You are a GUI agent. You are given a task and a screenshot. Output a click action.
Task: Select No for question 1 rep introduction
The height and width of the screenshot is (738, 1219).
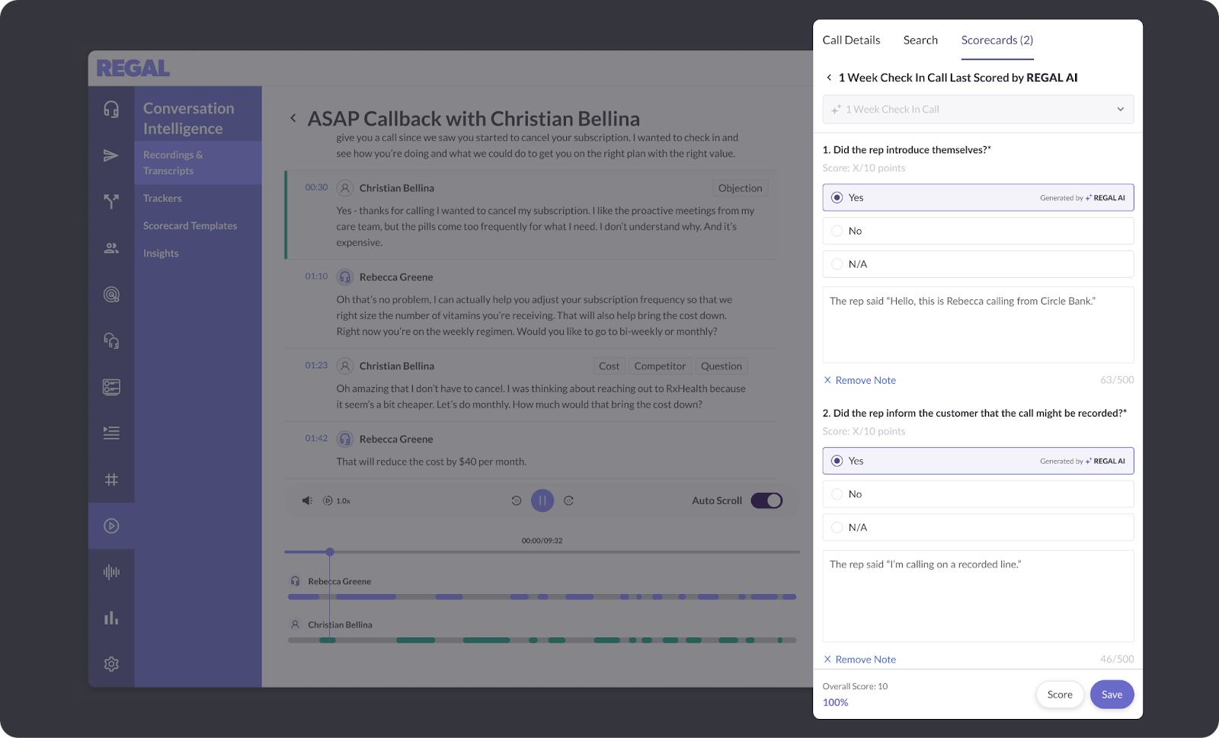pyautogui.click(x=978, y=231)
